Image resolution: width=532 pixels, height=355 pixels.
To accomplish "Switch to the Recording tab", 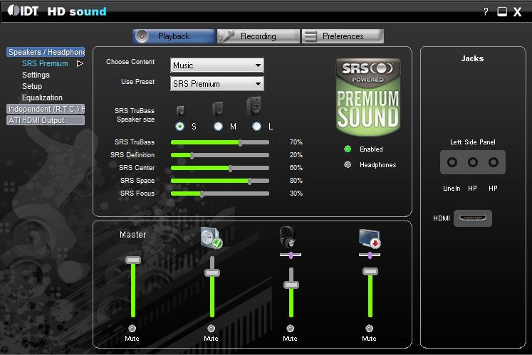I will 259,36.
